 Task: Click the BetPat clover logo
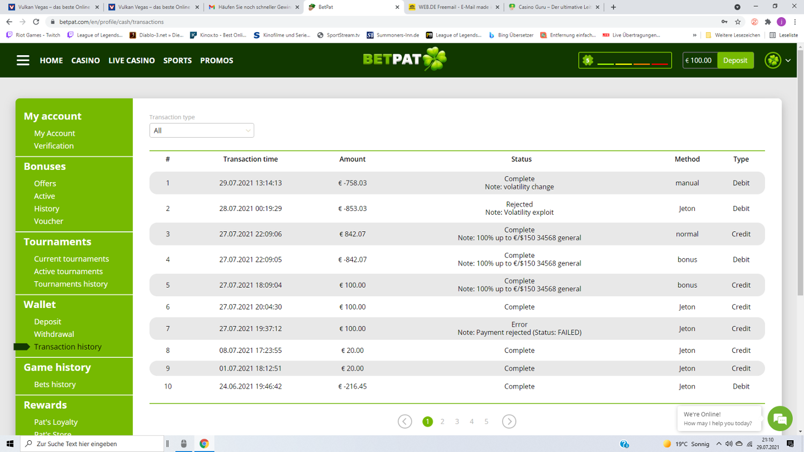pyautogui.click(x=405, y=59)
